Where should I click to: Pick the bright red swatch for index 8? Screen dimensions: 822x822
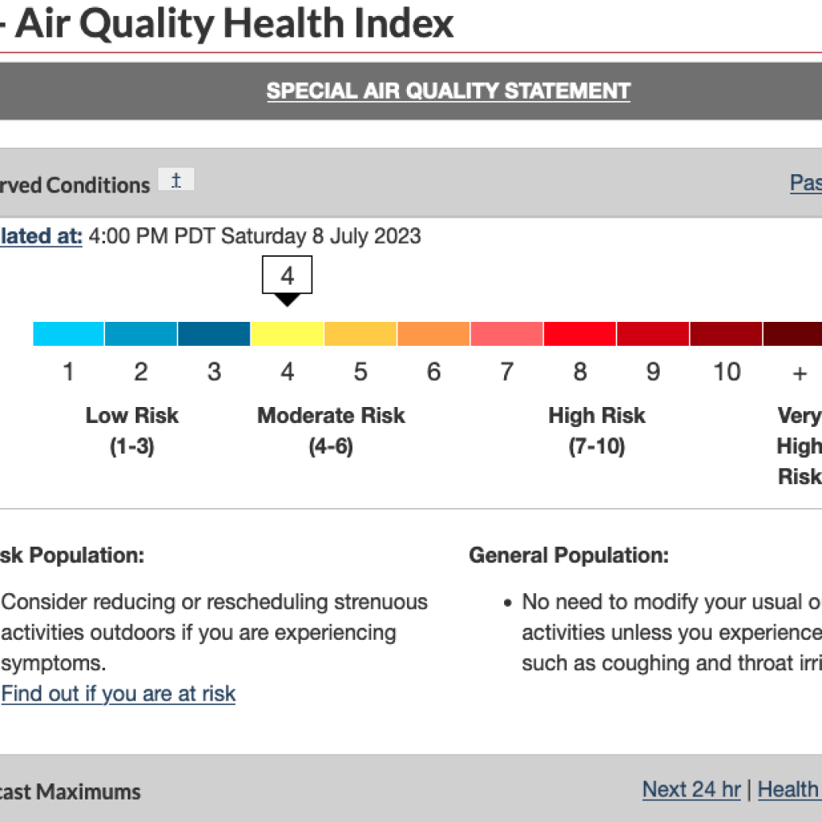click(580, 334)
